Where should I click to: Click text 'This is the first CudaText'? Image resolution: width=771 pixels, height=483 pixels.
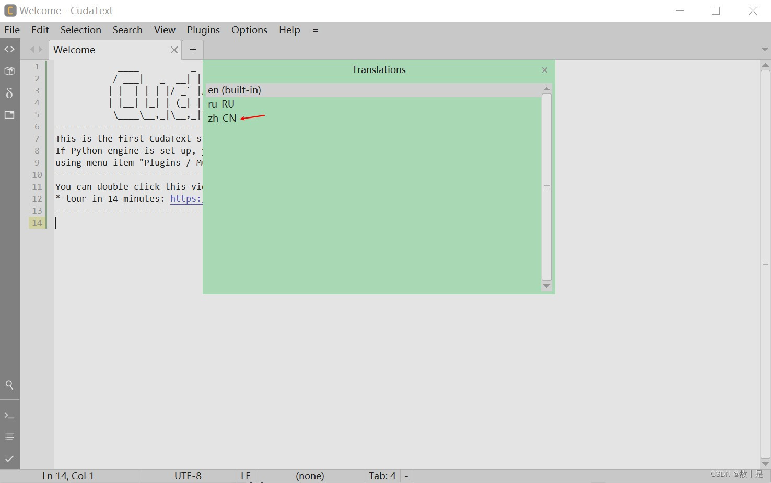tap(123, 138)
